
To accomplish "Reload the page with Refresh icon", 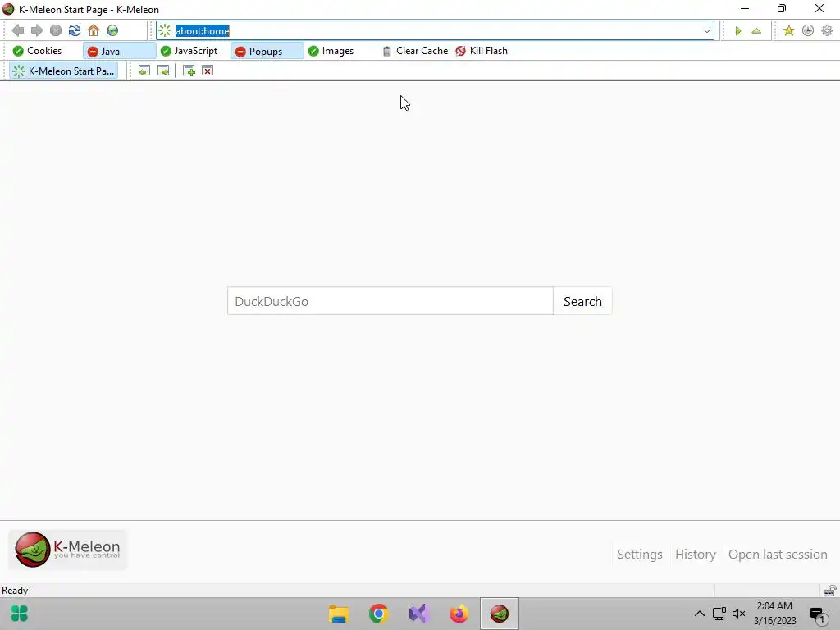I will pyautogui.click(x=75, y=30).
